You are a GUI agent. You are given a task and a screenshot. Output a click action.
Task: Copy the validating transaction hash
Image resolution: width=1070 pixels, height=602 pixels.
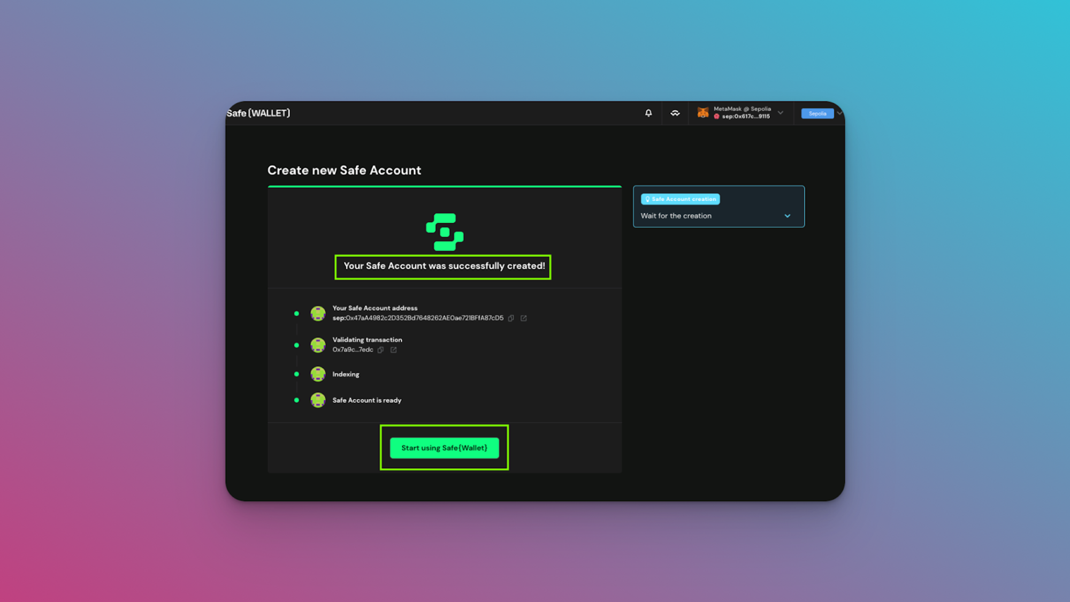coord(381,349)
